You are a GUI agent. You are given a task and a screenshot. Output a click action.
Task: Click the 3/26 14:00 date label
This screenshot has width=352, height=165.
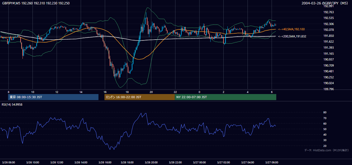click(x=80, y=162)
